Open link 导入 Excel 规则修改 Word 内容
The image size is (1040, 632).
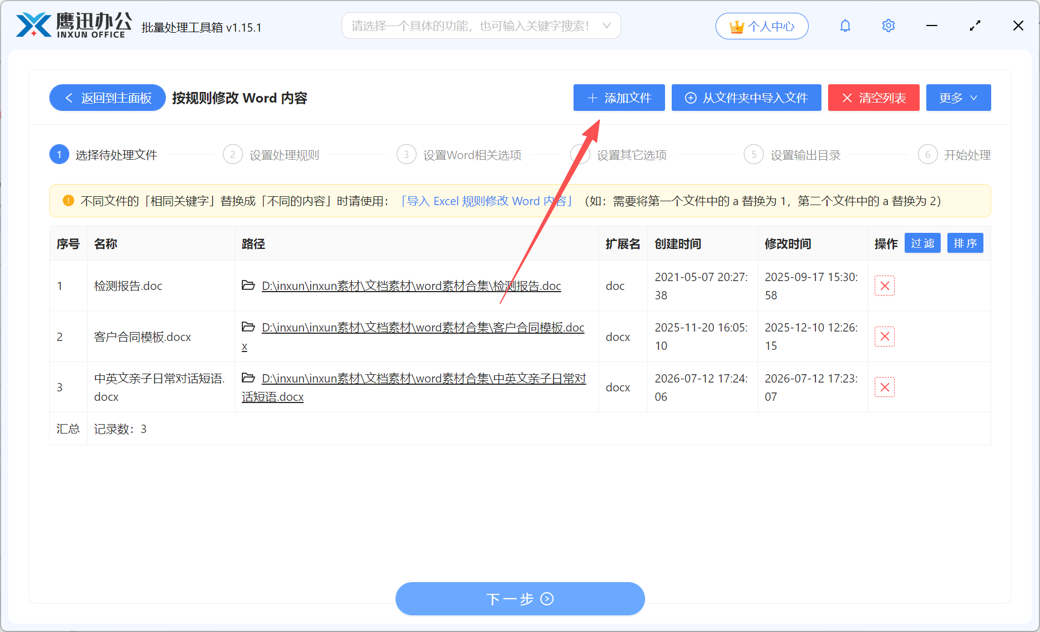(486, 201)
